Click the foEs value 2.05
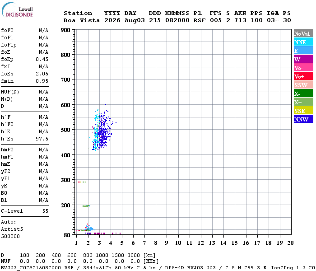 (x=42, y=74)
